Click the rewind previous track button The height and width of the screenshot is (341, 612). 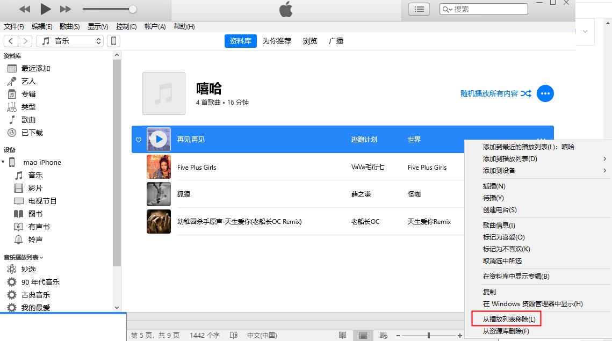click(25, 9)
